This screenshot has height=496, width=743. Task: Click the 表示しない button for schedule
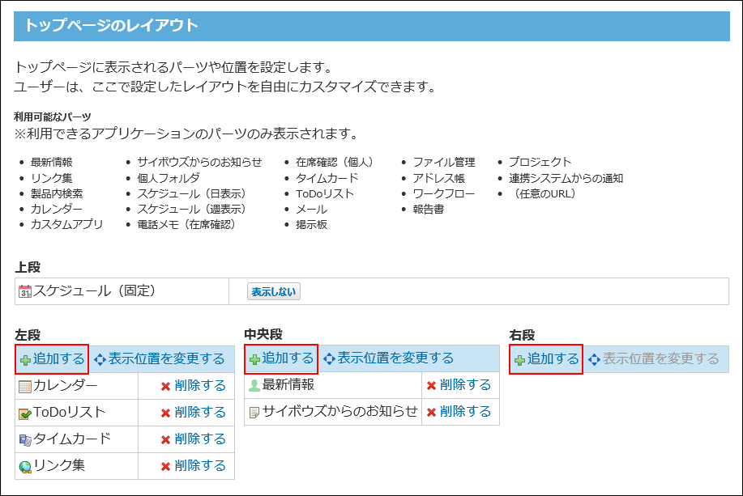273,291
